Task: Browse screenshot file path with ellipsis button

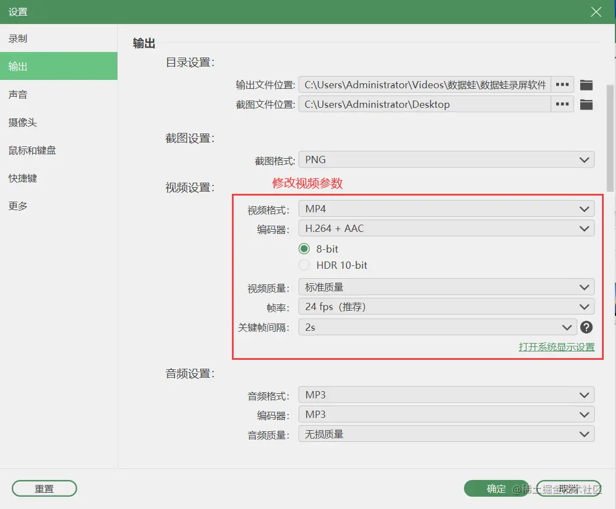Action: [562, 104]
